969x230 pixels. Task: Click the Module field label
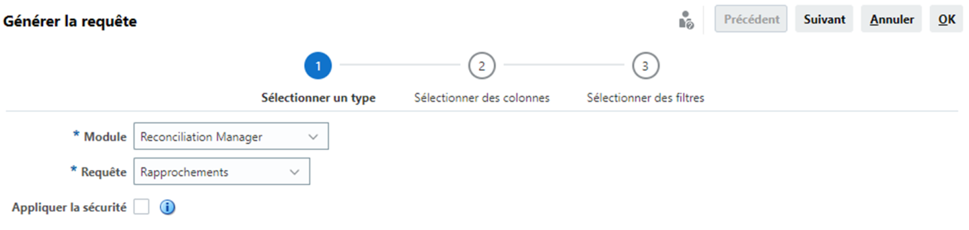(105, 137)
